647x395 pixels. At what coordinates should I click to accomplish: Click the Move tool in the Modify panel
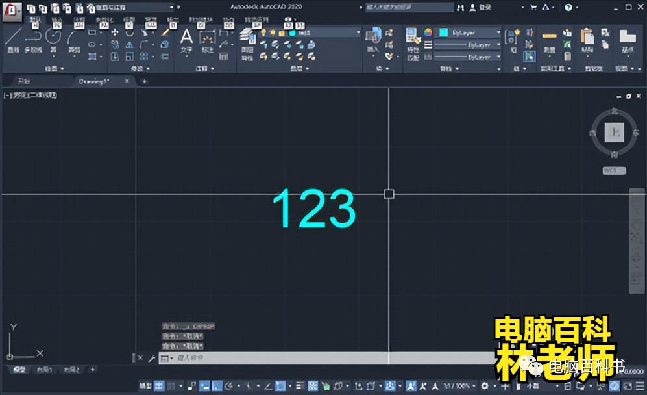click(x=114, y=33)
